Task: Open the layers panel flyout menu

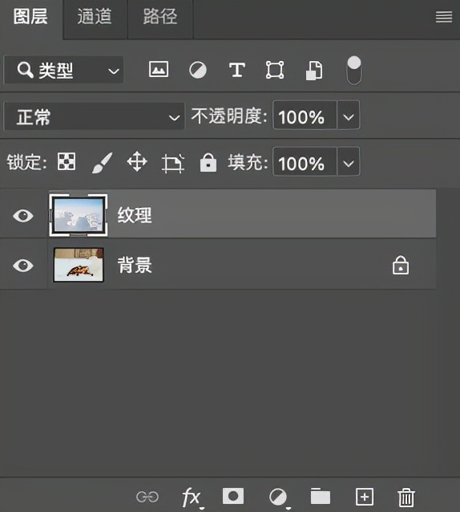Action: coord(444,17)
